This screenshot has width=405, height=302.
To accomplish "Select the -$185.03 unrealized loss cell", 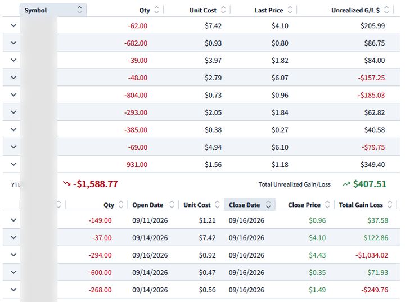I will point(371,95).
